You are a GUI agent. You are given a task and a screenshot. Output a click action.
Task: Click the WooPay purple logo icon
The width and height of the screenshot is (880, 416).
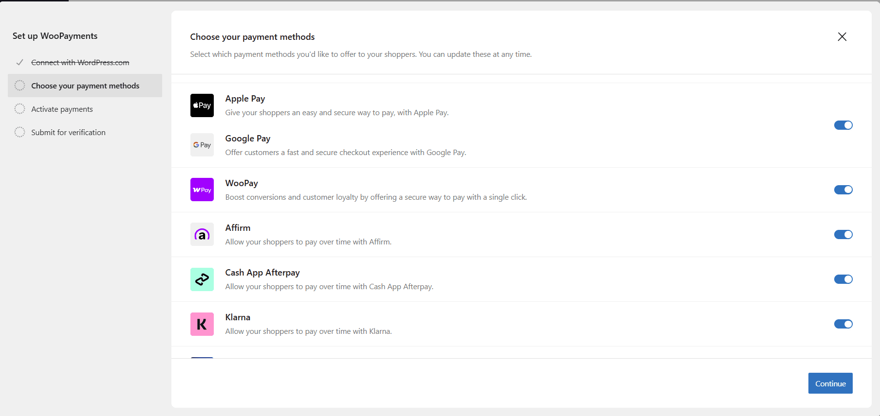[202, 190]
